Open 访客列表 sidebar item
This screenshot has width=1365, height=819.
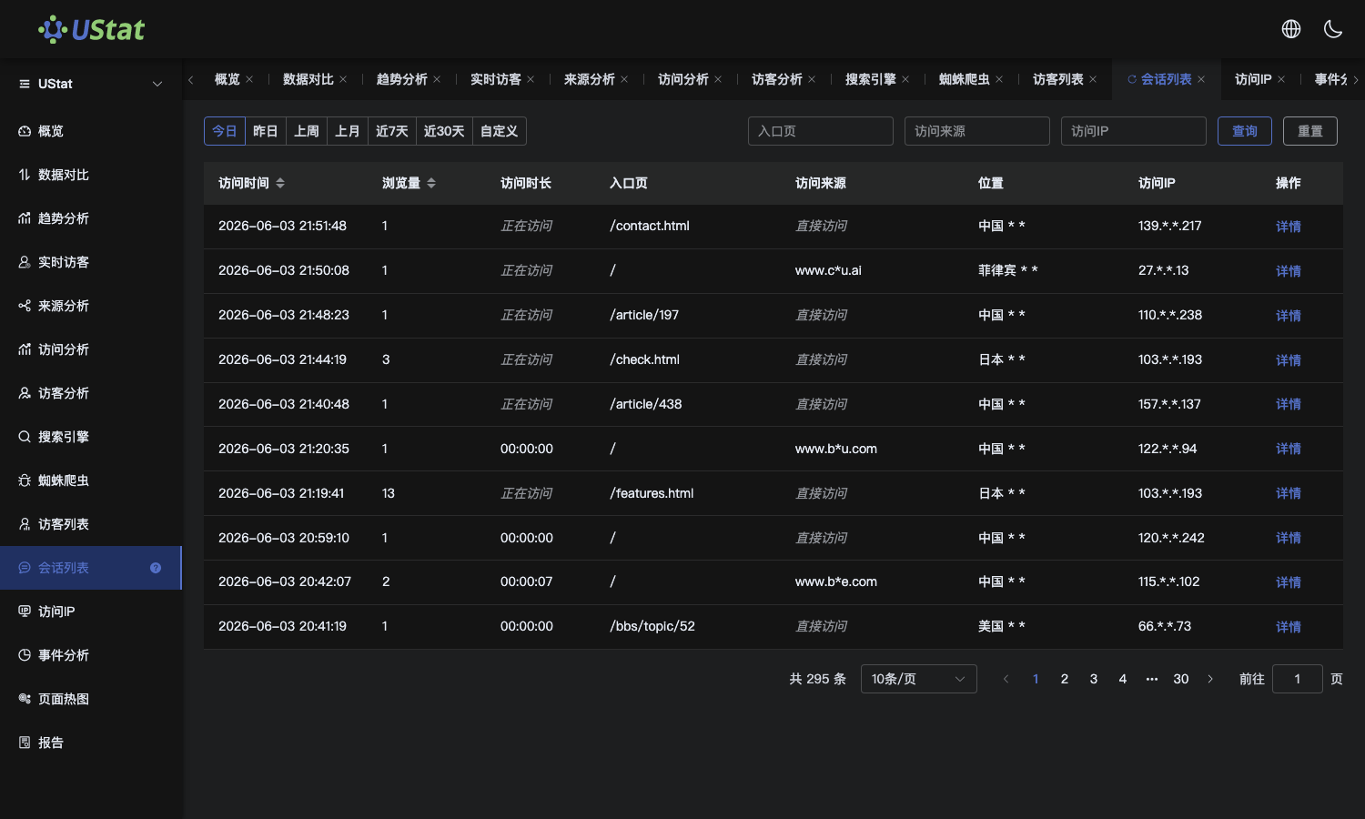[x=91, y=524]
